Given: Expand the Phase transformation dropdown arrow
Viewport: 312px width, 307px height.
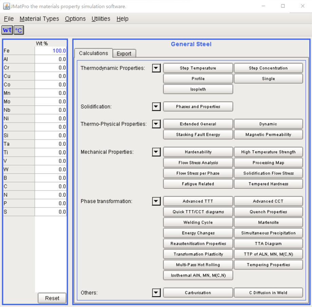Looking at the screenshot, I should [156, 201].
